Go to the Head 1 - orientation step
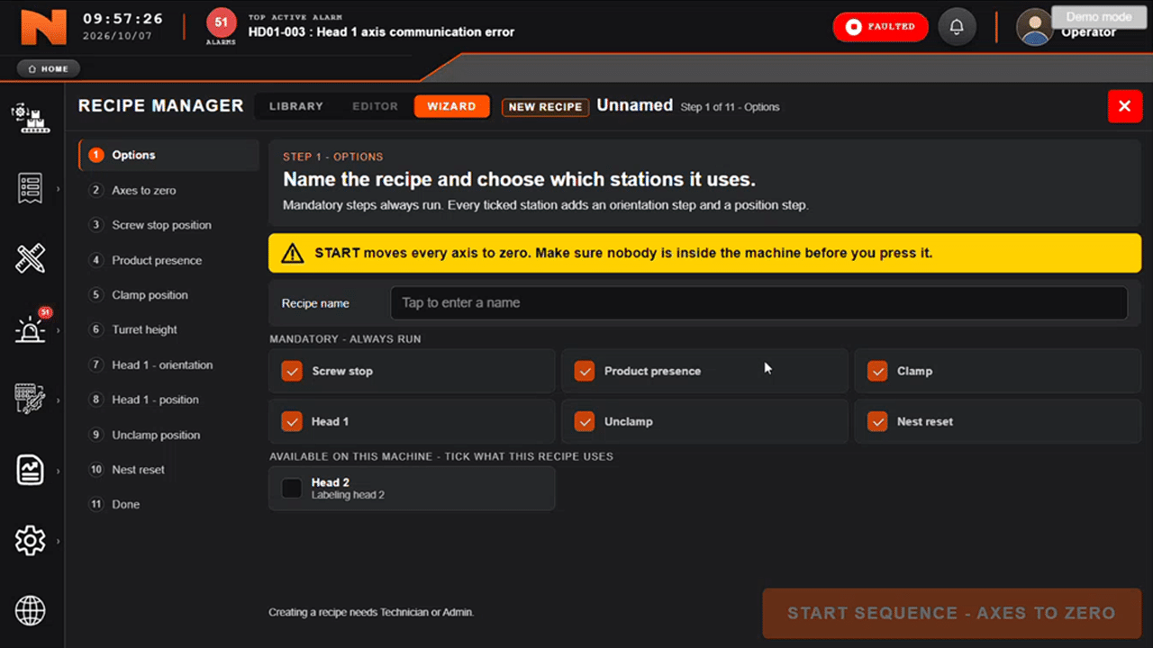 [x=169, y=364]
